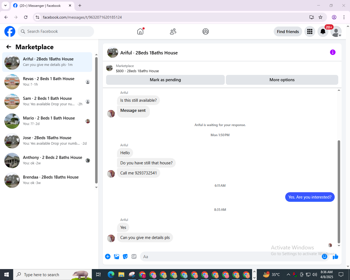Screen dimensions: 350x280
Task: Open Chrome profile icon
Action: point(334,17)
